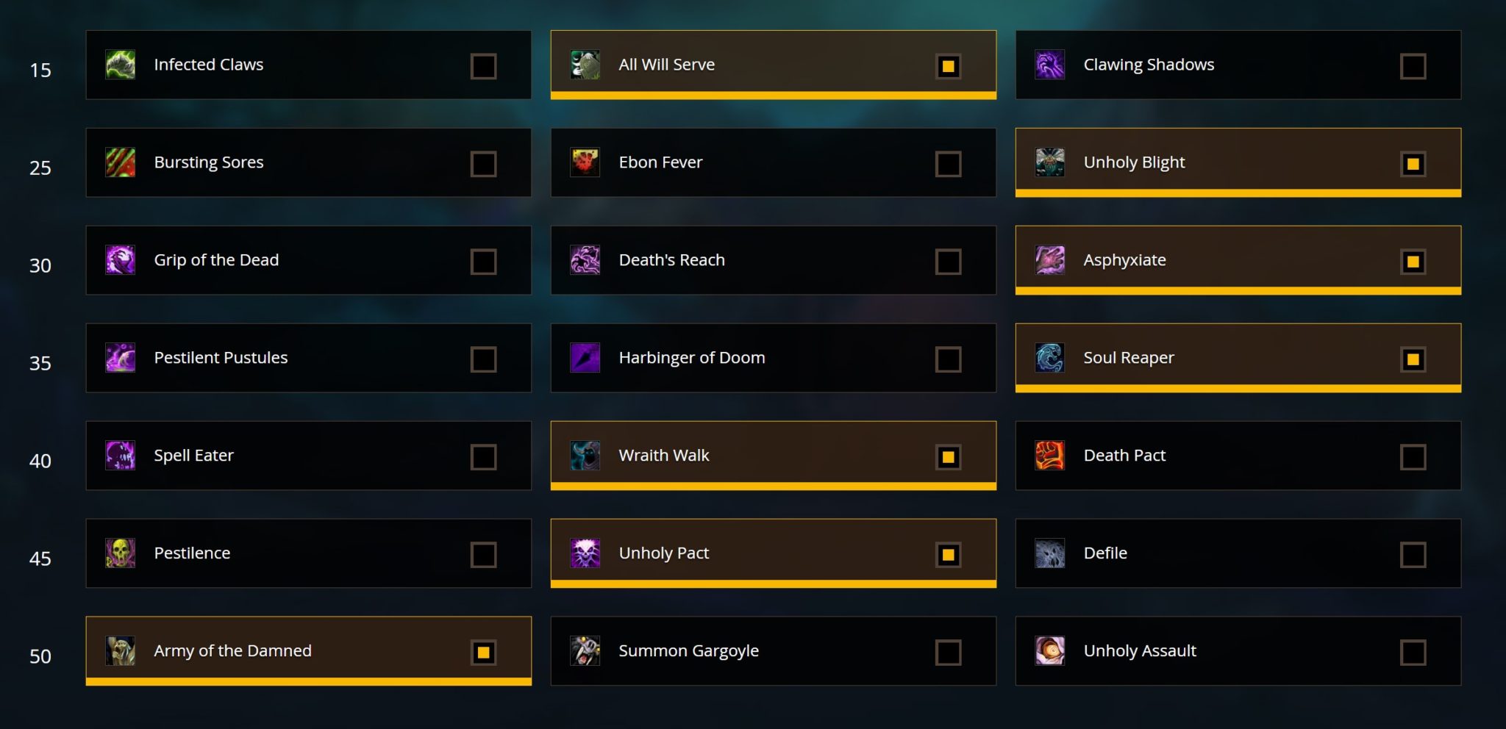Click the Pestilence skull icon

pos(120,553)
